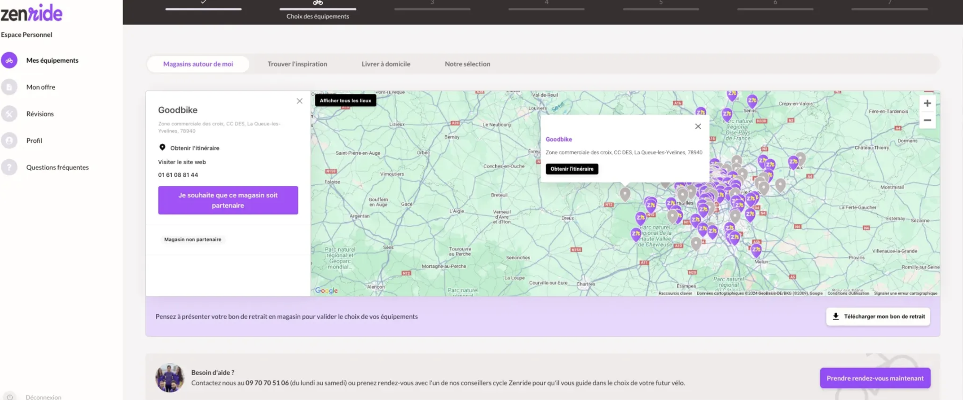This screenshot has height=400, width=963.
Task: Switch to Livrer à domicile tab
Action: [x=386, y=64]
